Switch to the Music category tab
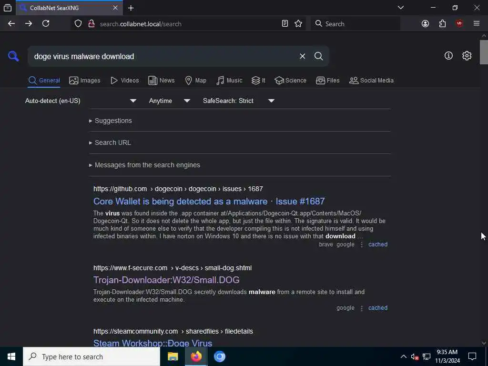The image size is (488, 366). tap(229, 81)
